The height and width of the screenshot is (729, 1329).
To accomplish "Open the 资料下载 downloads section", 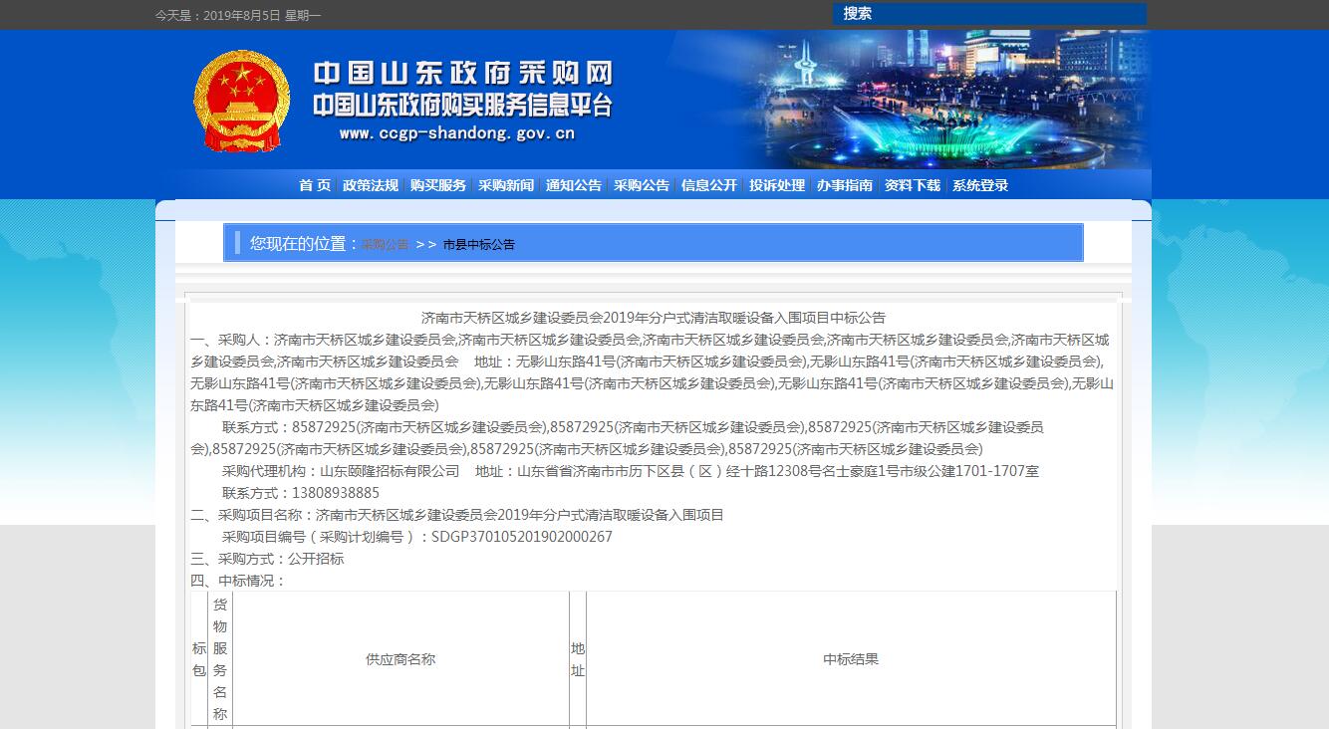I will coord(912,185).
